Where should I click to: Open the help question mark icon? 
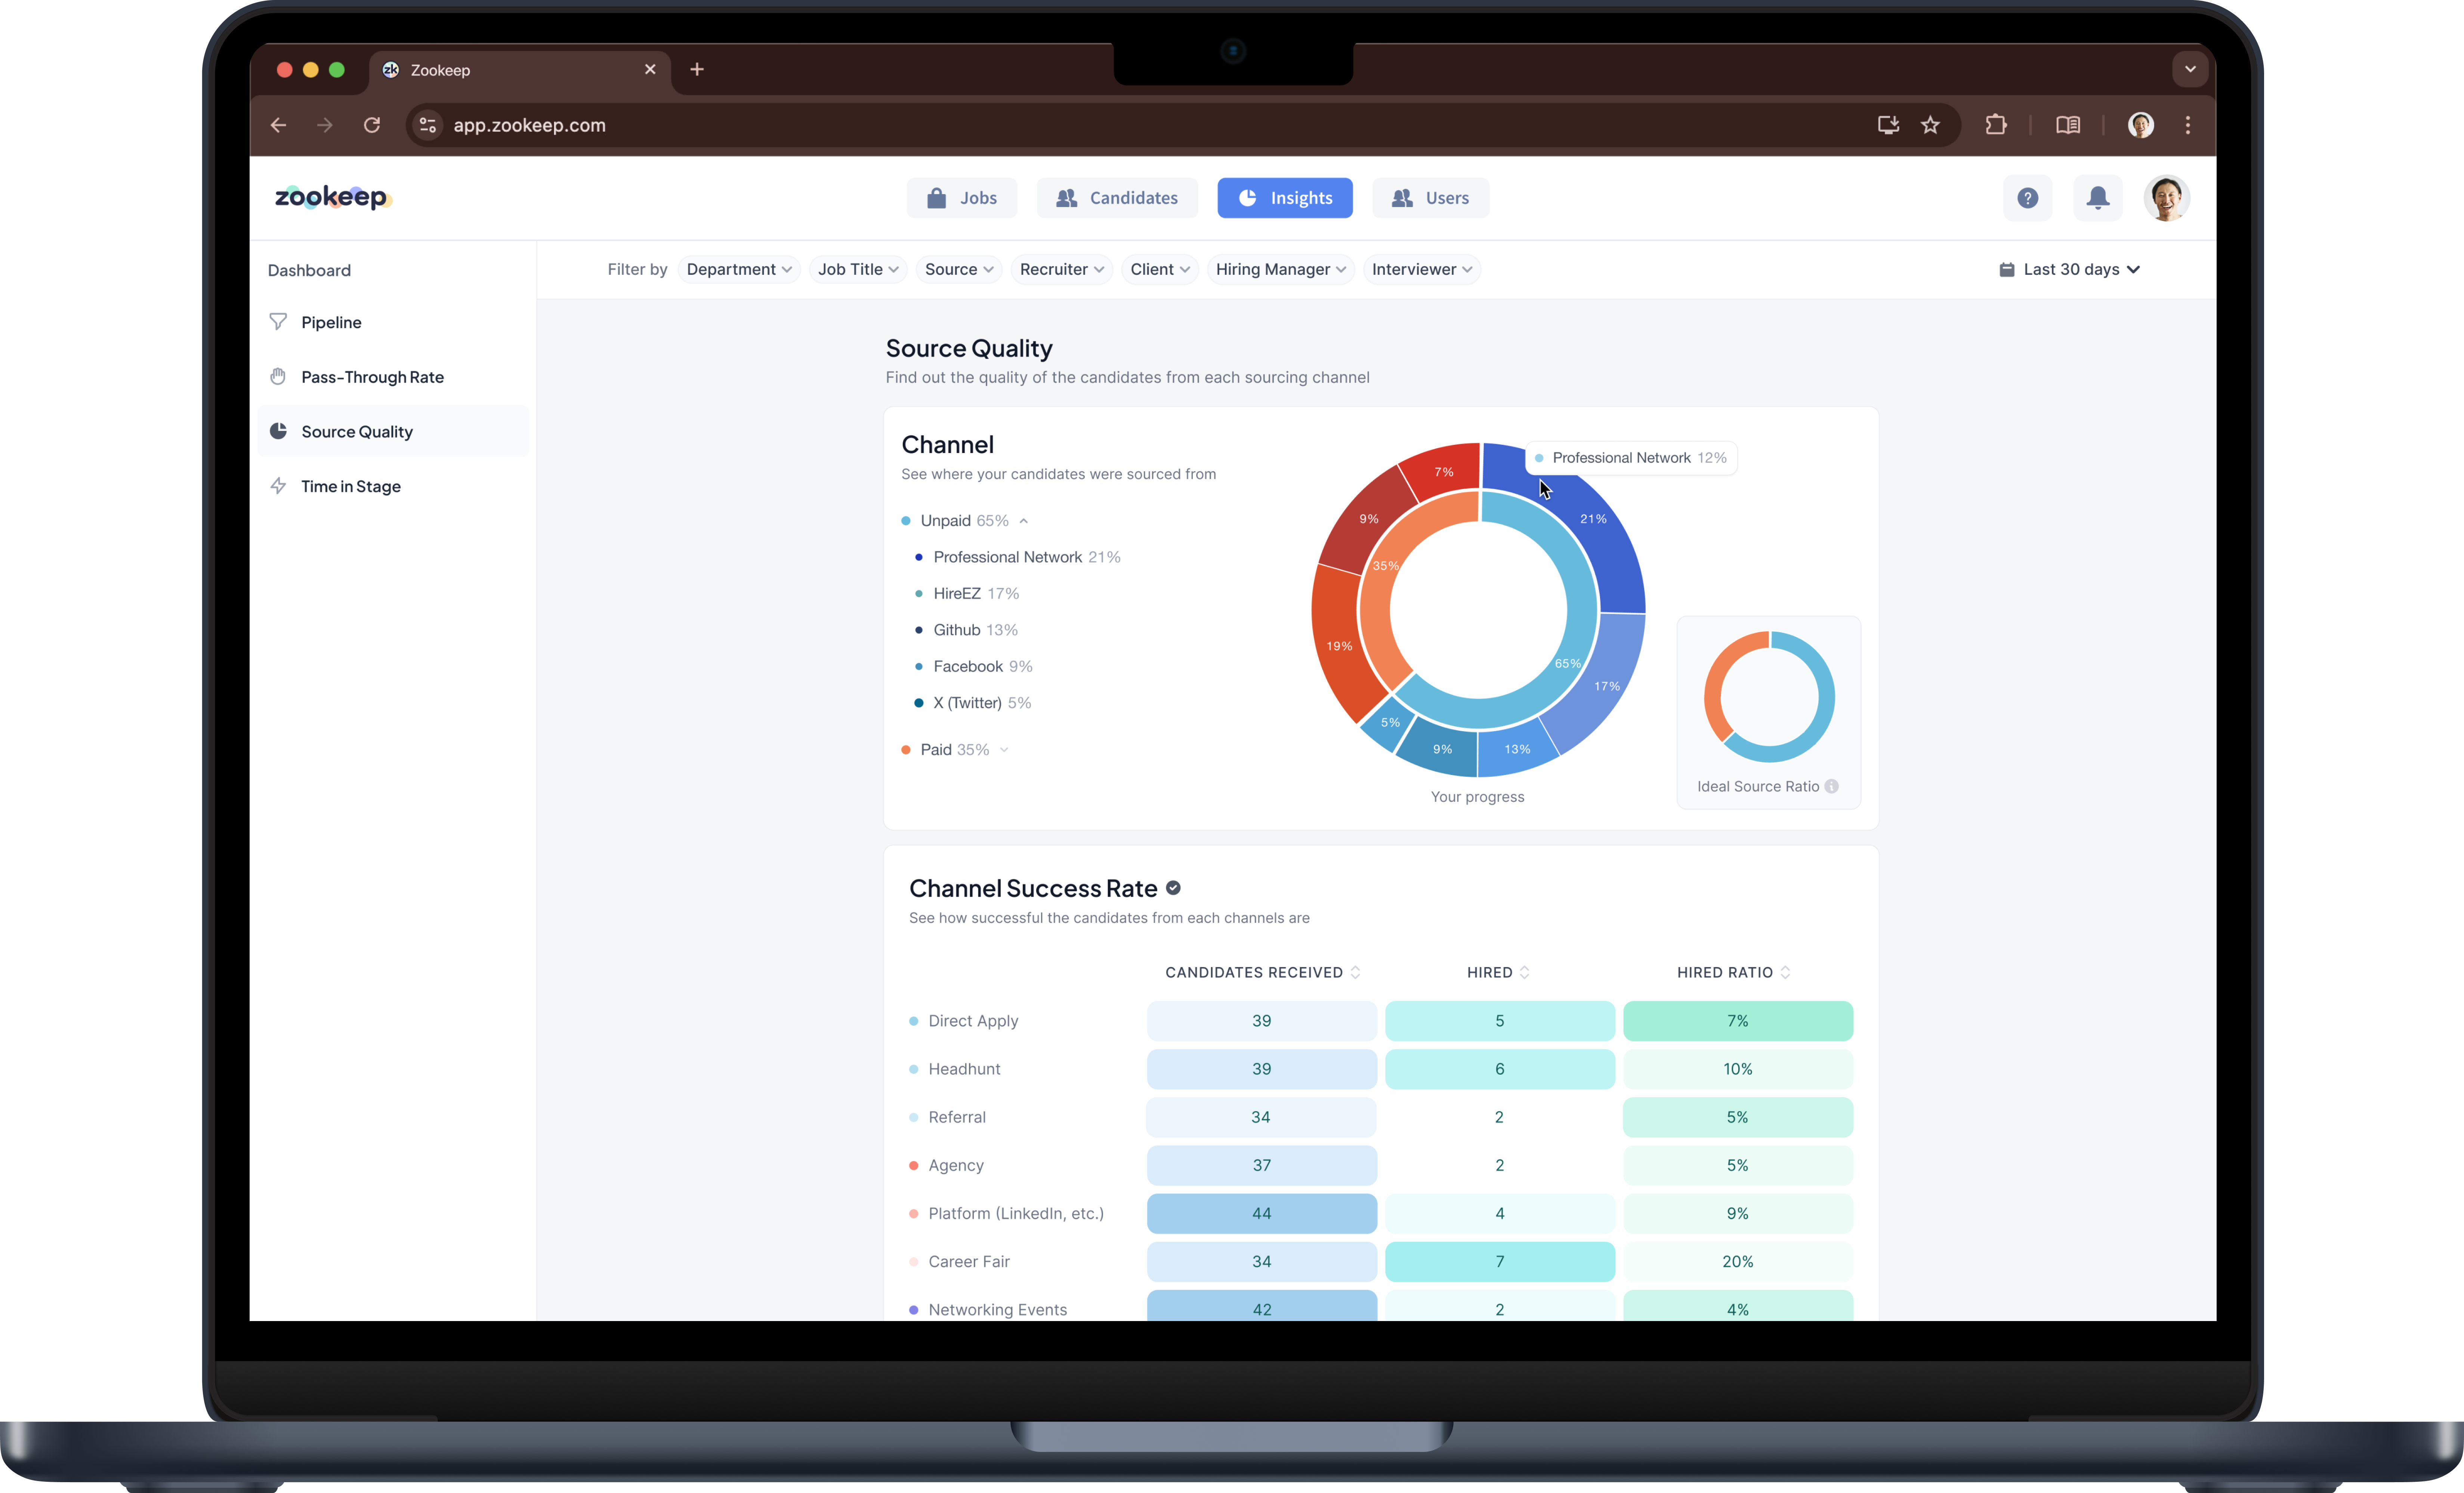point(2027,197)
